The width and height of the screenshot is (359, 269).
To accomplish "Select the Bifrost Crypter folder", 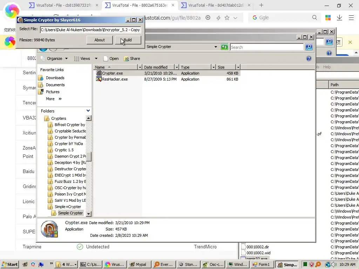I will click(x=67, y=125).
